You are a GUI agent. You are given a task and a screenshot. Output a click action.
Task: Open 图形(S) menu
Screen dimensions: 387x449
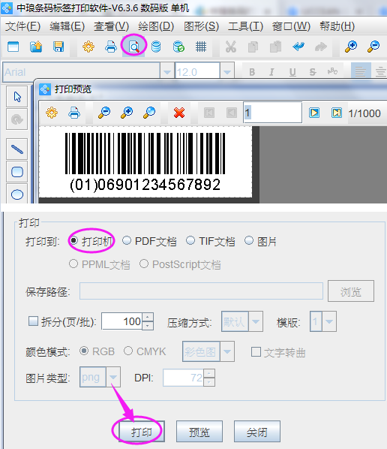point(201,26)
